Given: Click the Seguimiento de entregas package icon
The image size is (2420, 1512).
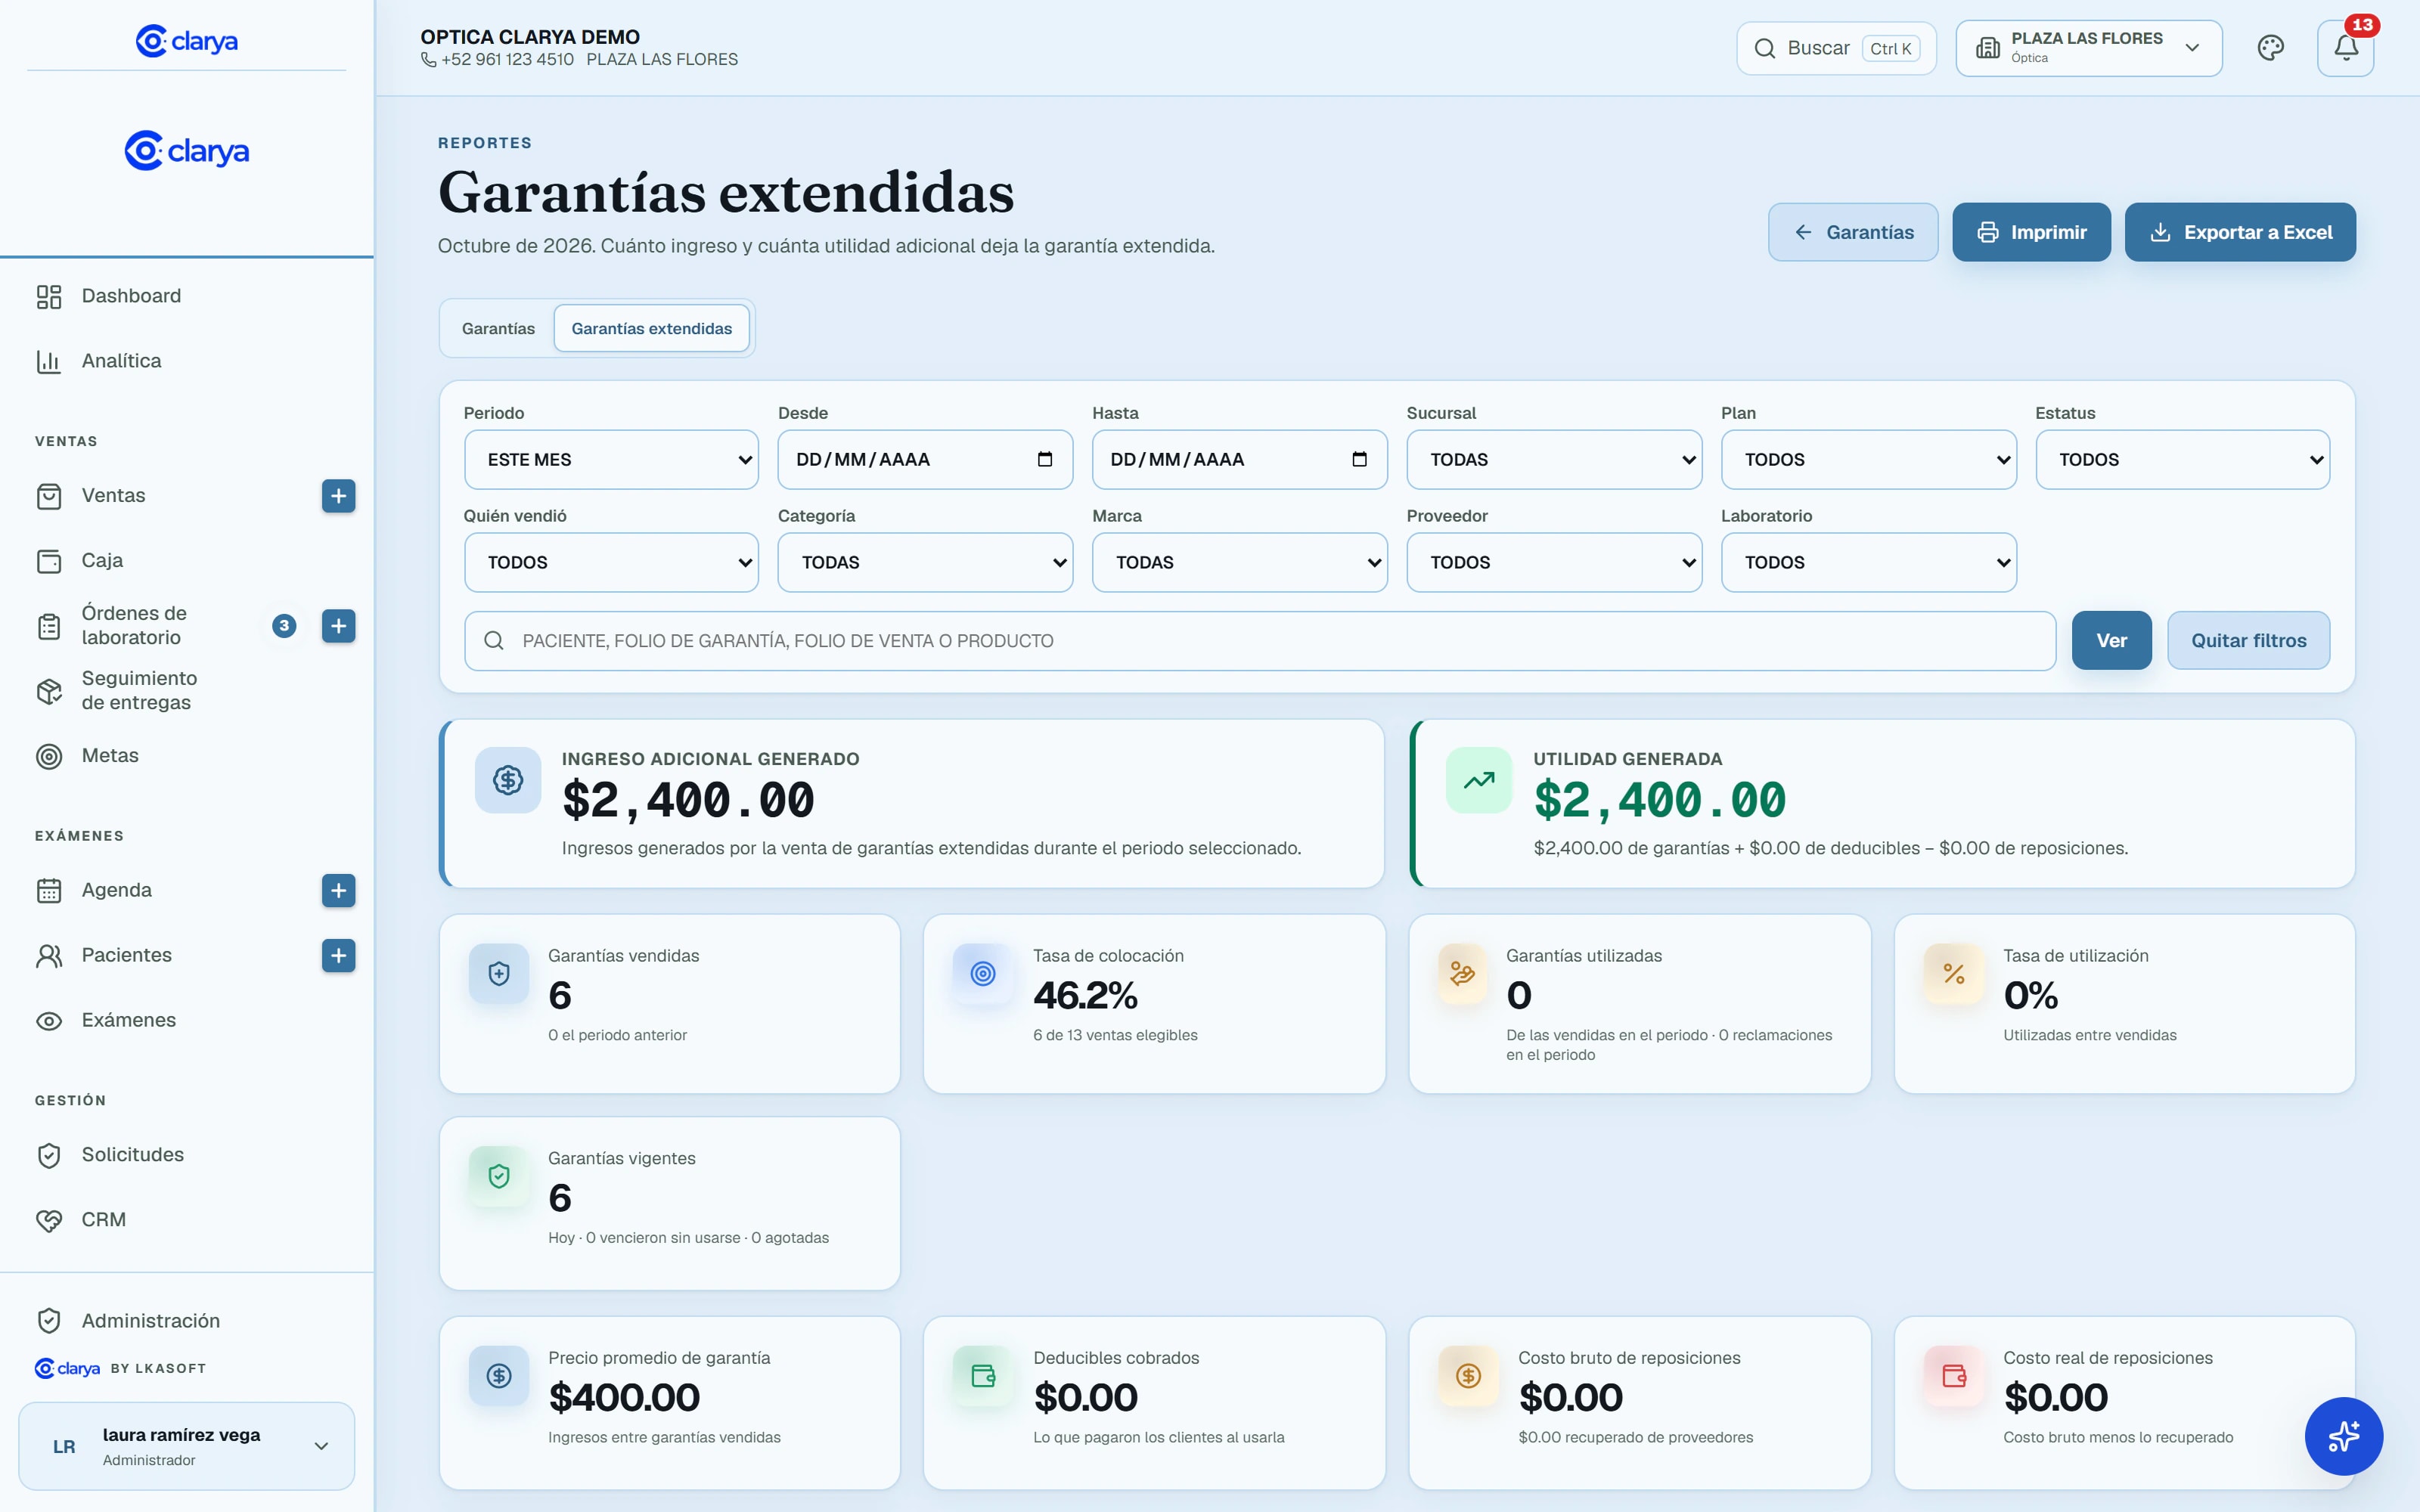Looking at the screenshot, I should (x=49, y=691).
